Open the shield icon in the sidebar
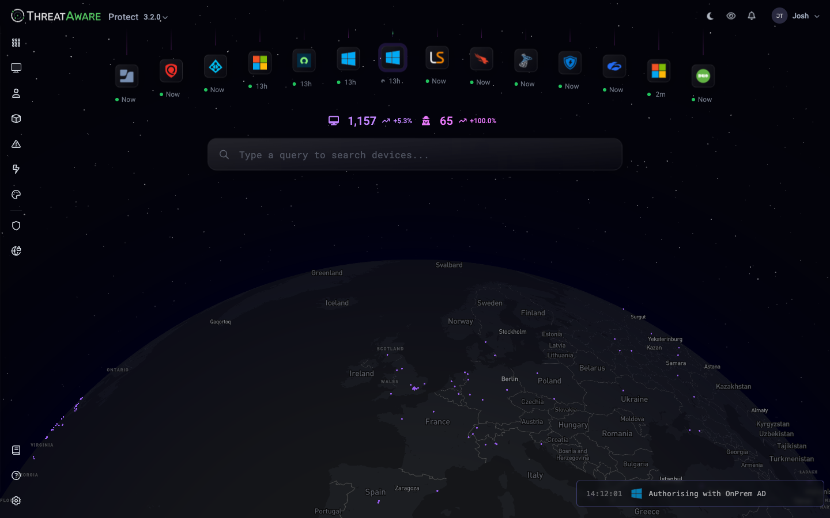The image size is (830, 518). point(16,226)
